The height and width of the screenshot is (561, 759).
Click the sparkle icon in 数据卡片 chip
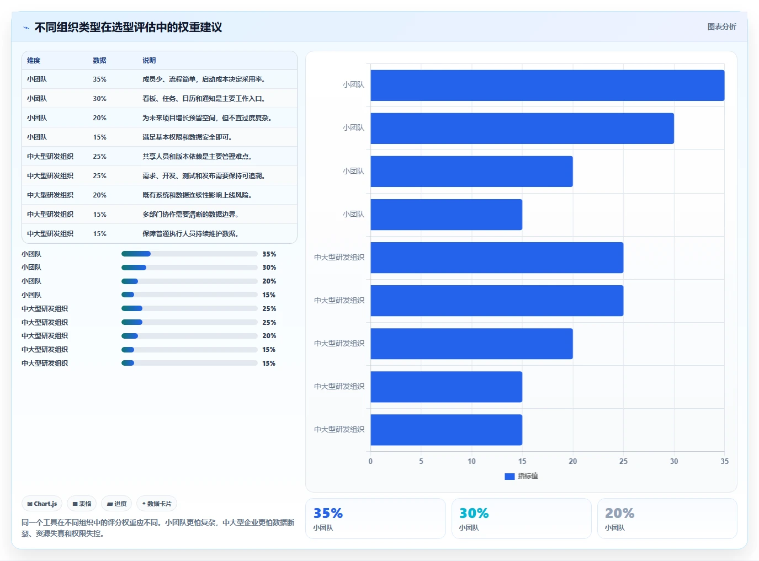144,504
